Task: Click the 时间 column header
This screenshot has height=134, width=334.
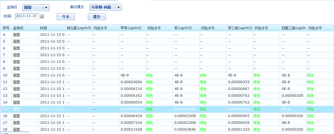Action: click(x=43, y=28)
